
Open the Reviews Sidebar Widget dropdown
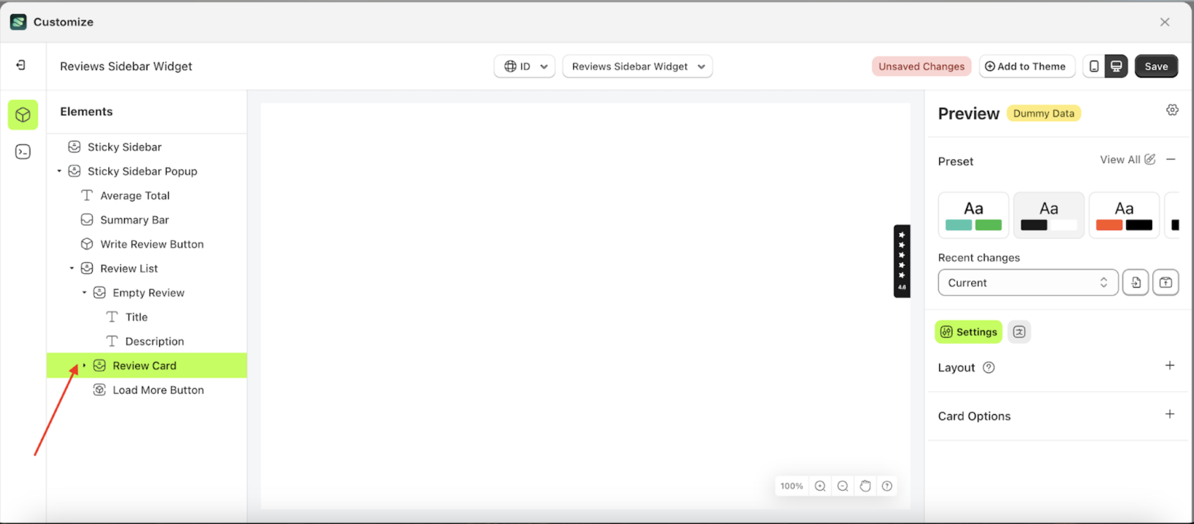pyautogui.click(x=638, y=66)
